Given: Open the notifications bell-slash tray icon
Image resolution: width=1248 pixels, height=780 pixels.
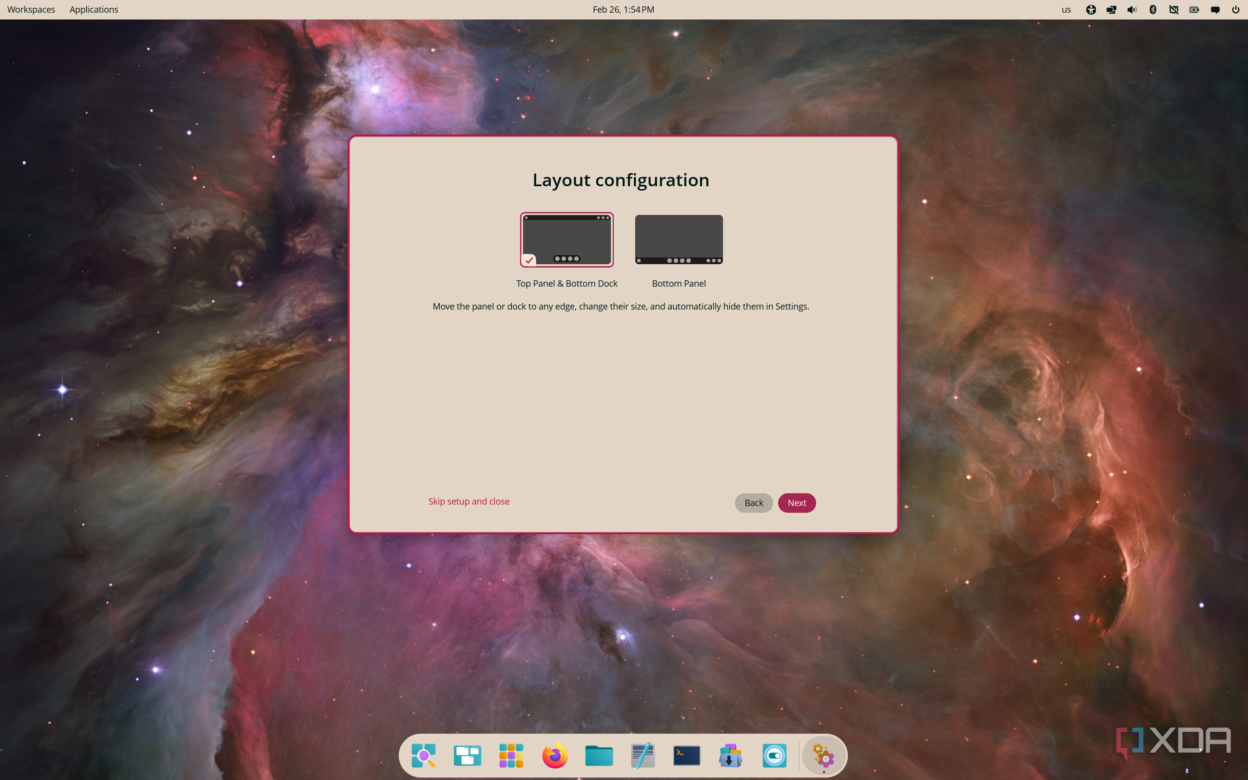Looking at the screenshot, I should [1174, 9].
